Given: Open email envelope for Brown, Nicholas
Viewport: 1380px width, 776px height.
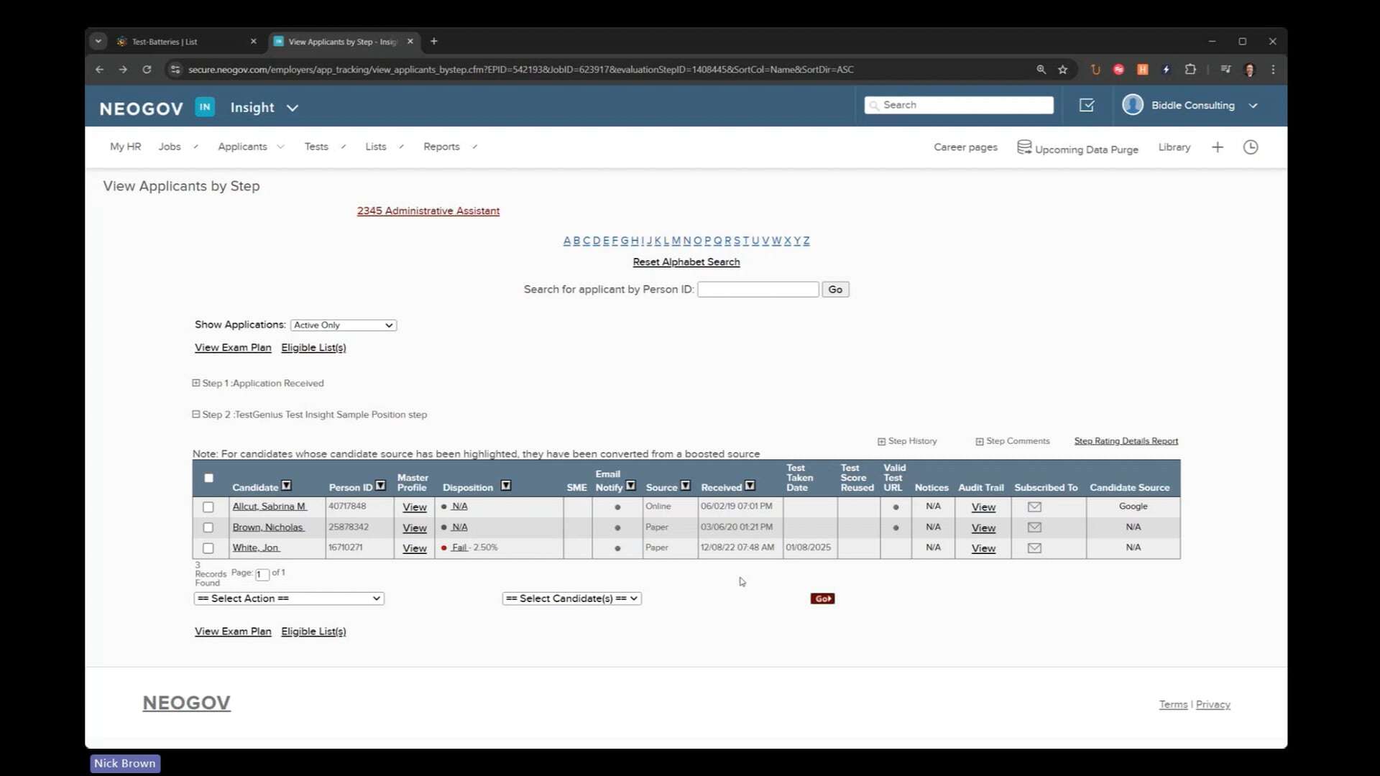Looking at the screenshot, I should tap(1034, 527).
